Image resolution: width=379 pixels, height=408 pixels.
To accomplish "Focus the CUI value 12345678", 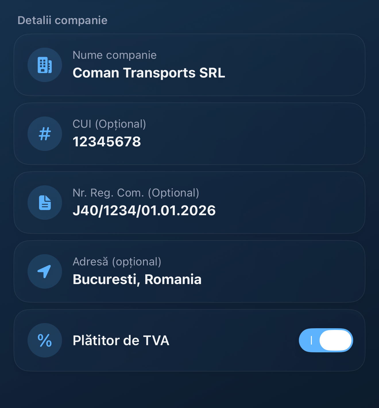I will pos(107,142).
